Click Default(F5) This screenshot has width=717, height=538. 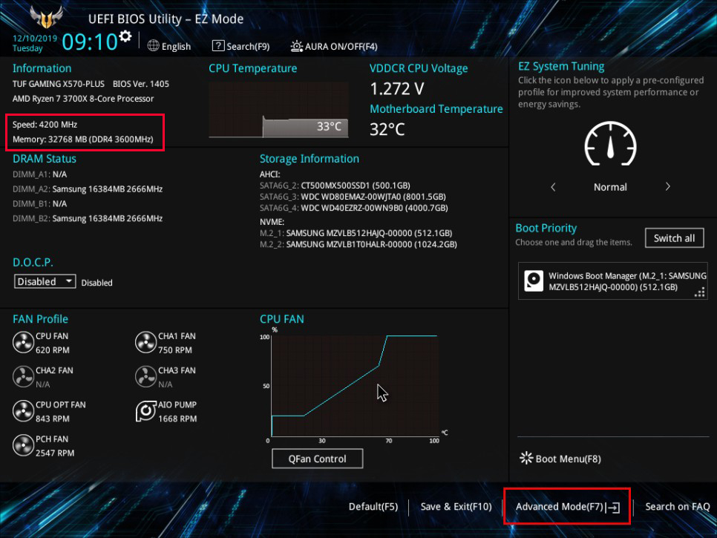pyautogui.click(x=373, y=506)
